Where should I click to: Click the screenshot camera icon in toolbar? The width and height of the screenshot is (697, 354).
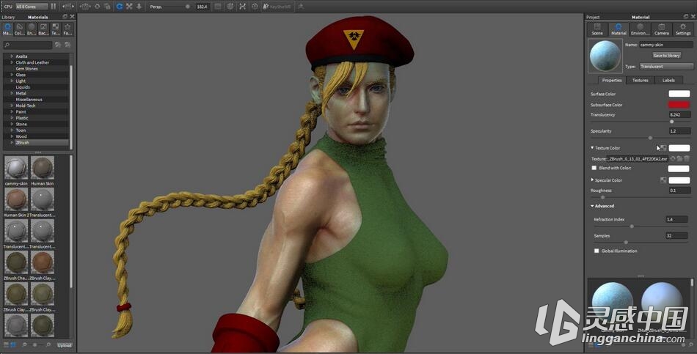point(85,6)
